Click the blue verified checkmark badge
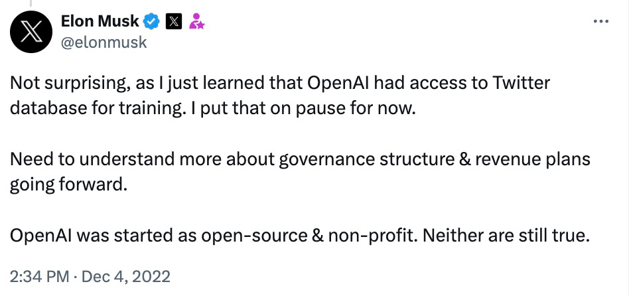The height and width of the screenshot is (296, 629). point(152,22)
